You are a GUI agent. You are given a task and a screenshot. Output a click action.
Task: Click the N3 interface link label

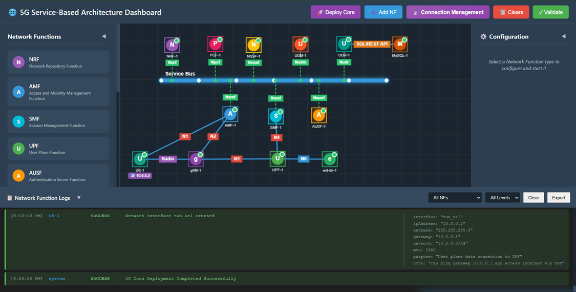[237, 159]
